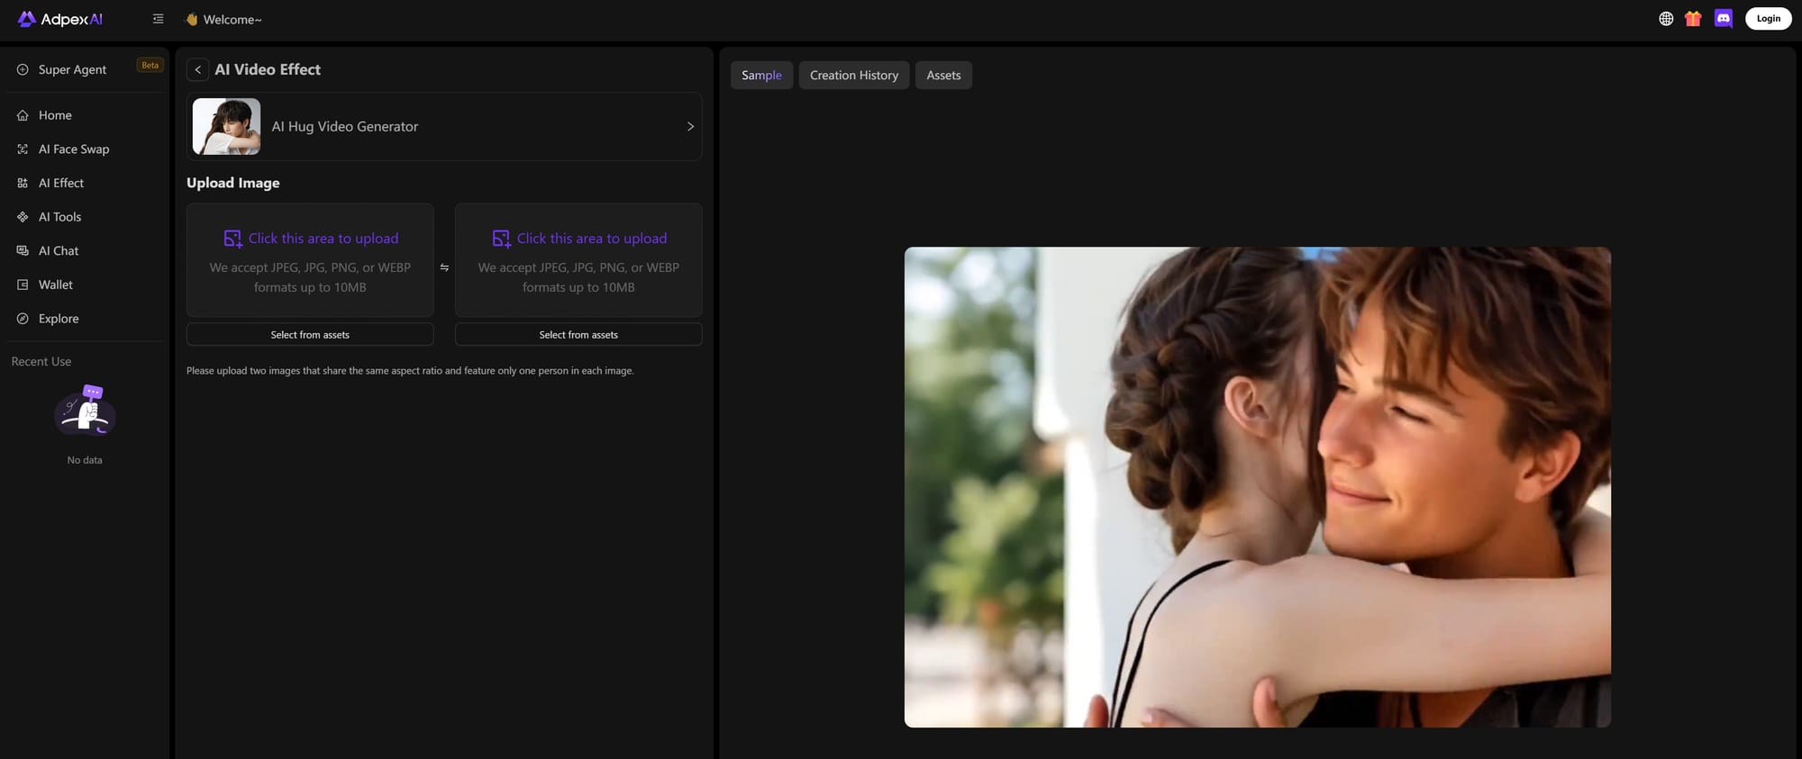Click the waving hand emoji

191,19
